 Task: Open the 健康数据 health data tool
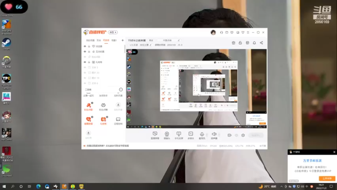(88, 121)
